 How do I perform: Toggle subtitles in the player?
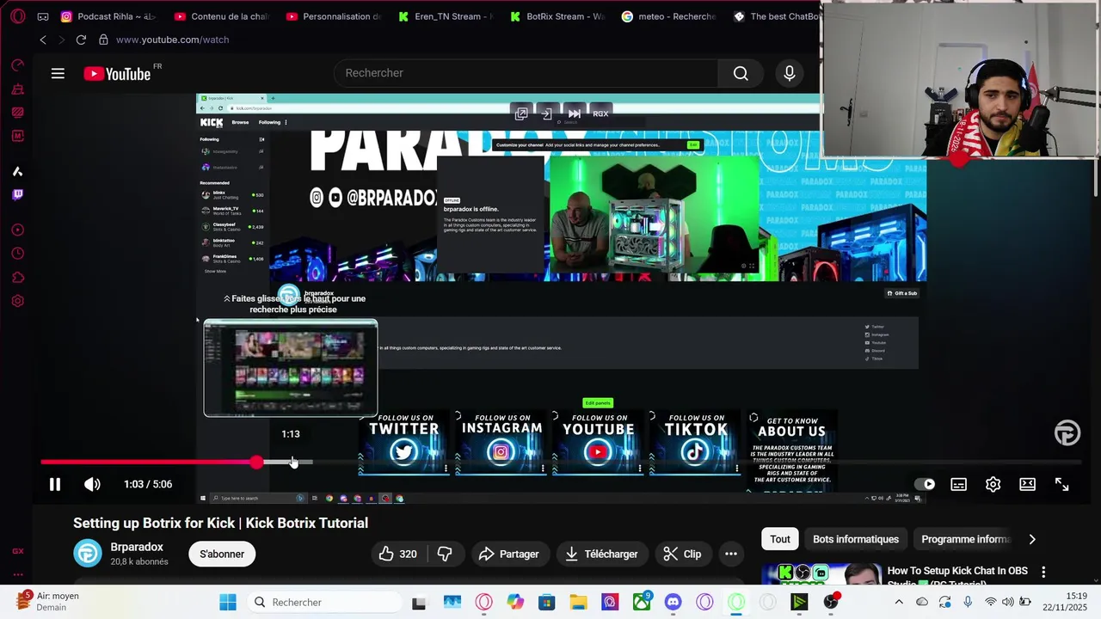pyautogui.click(x=958, y=484)
